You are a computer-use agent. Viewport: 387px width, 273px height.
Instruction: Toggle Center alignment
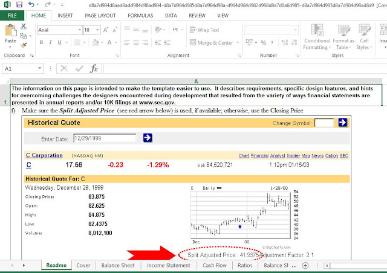[x=136, y=43]
